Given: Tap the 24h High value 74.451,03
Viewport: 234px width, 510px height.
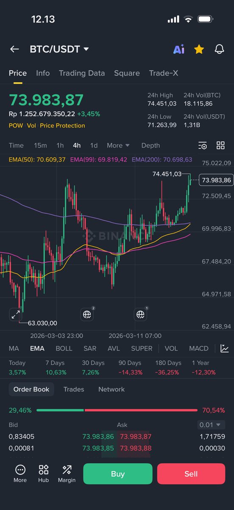Looking at the screenshot, I should (162, 104).
